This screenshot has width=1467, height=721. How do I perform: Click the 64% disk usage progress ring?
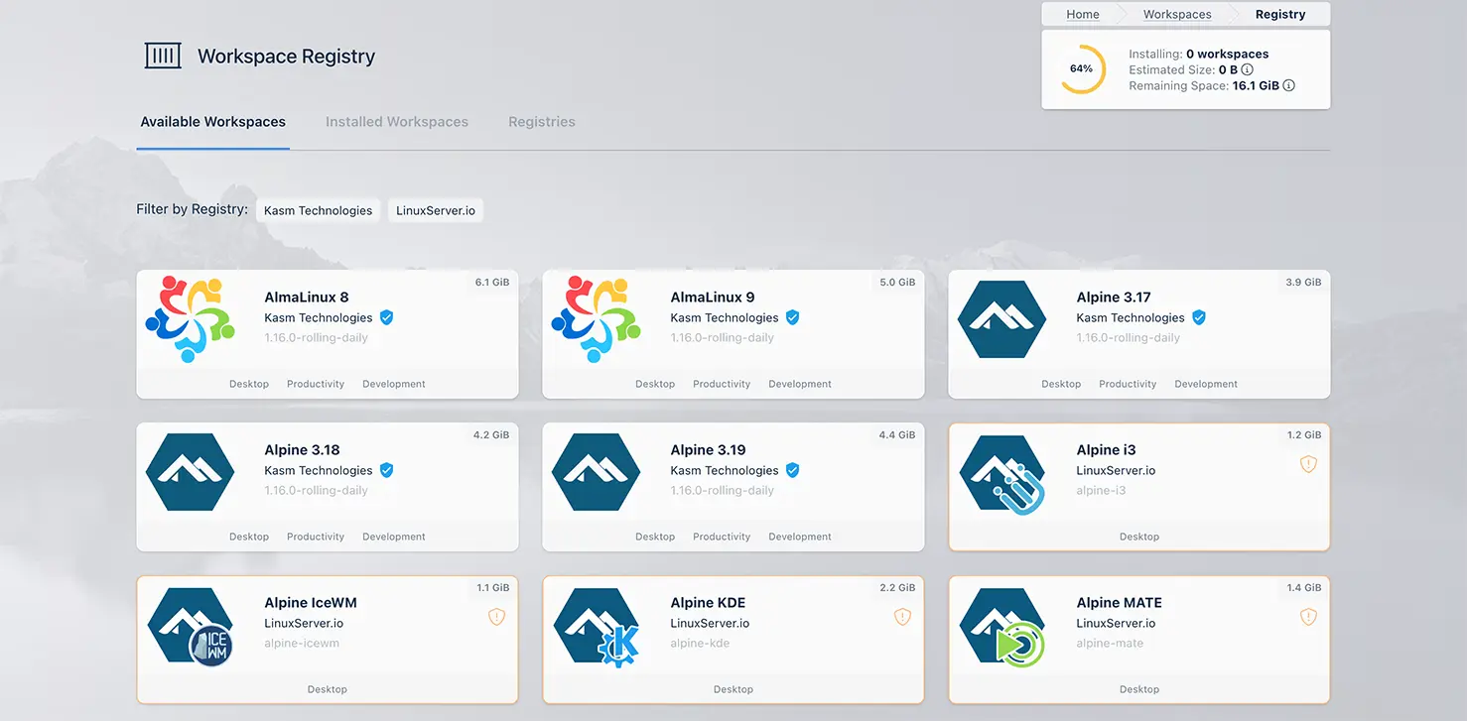click(1082, 69)
